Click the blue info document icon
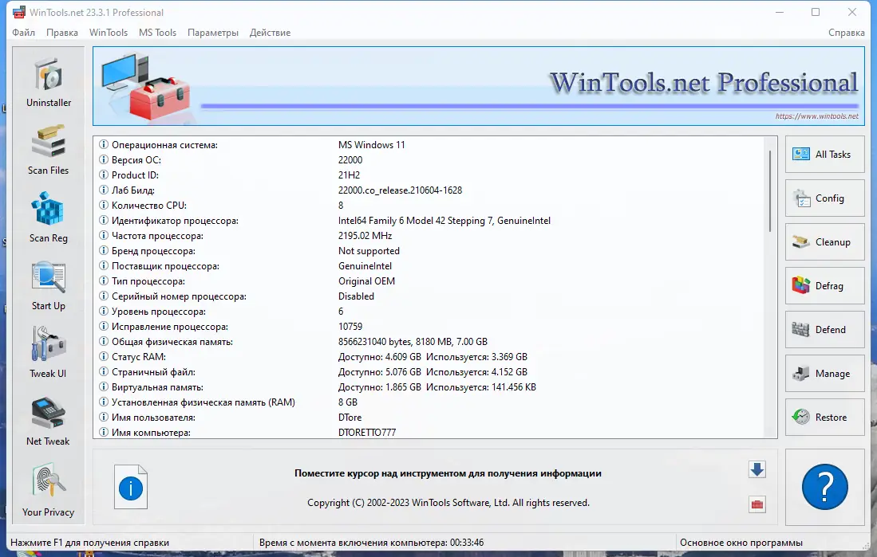This screenshot has width=877, height=557. 131,487
